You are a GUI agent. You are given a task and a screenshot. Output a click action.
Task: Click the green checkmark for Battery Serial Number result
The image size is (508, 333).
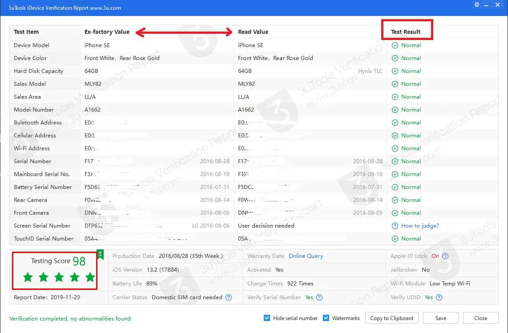pyautogui.click(x=395, y=187)
